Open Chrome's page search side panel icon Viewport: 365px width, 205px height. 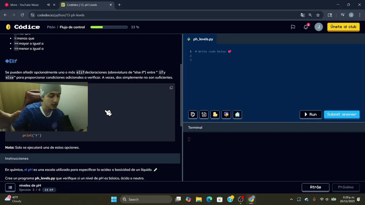330,15
